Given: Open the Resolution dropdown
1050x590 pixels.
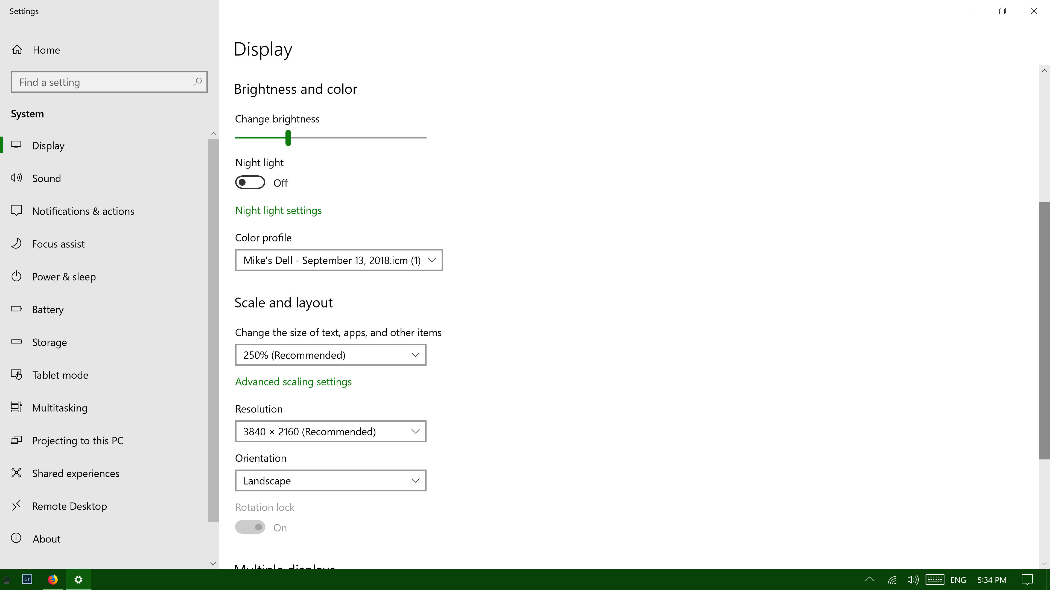Looking at the screenshot, I should pos(330,432).
